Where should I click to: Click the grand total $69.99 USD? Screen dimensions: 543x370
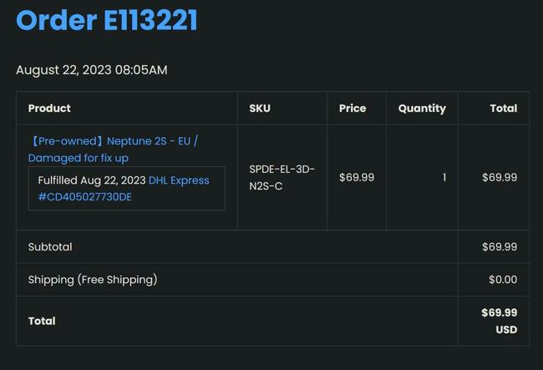click(500, 321)
